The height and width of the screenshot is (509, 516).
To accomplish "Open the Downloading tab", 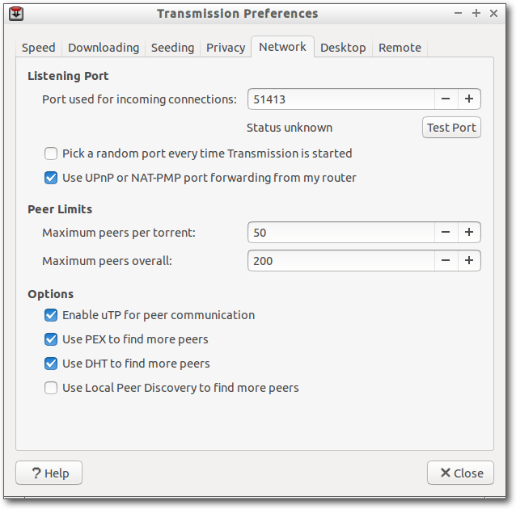I will tap(104, 48).
